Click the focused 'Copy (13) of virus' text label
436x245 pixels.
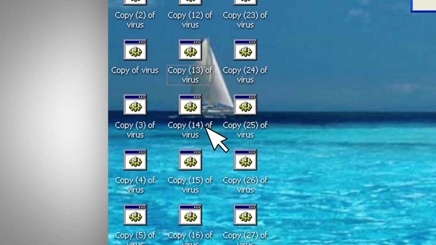pyautogui.click(x=190, y=75)
